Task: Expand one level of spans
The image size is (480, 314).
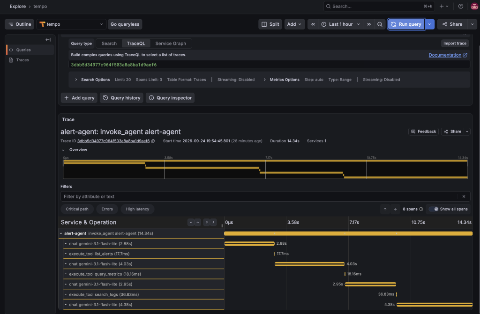Action: (x=191, y=222)
